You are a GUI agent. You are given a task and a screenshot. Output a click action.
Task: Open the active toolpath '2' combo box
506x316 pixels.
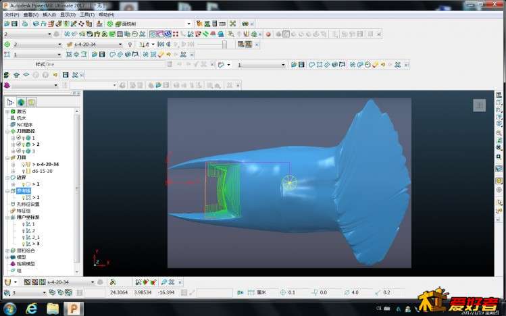pyautogui.click(x=59, y=45)
